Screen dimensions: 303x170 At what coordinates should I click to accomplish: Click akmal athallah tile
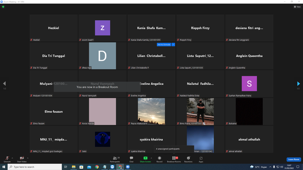(x=250, y=139)
